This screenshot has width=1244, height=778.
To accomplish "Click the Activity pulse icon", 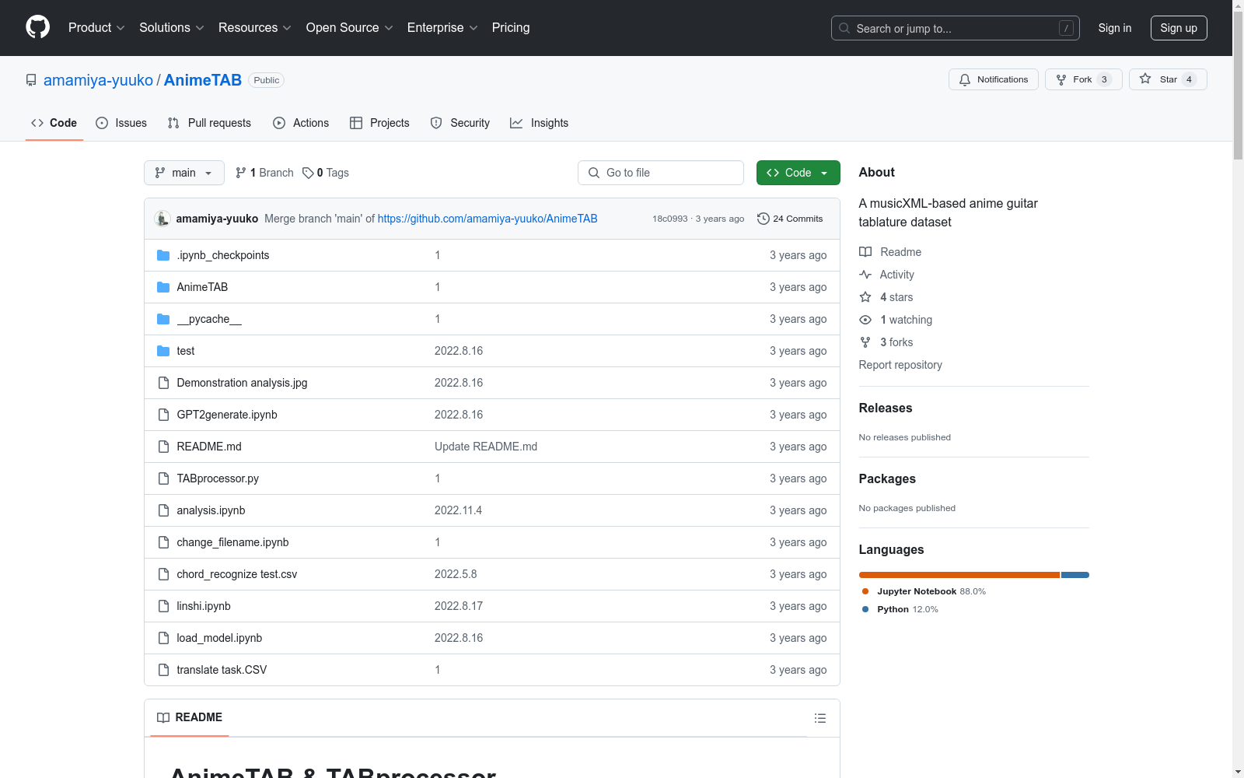I will (865, 275).
